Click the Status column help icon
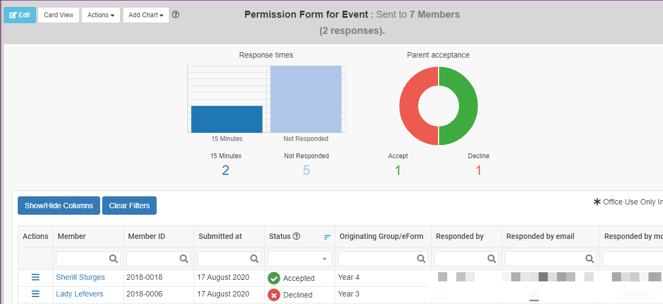Viewport: 663px width, 304px height. [x=296, y=236]
